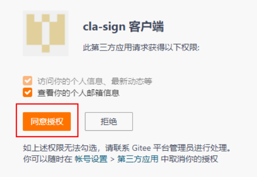Follow the 第三方应用 link
Screen dimensions: 257x177
click(x=138, y=159)
